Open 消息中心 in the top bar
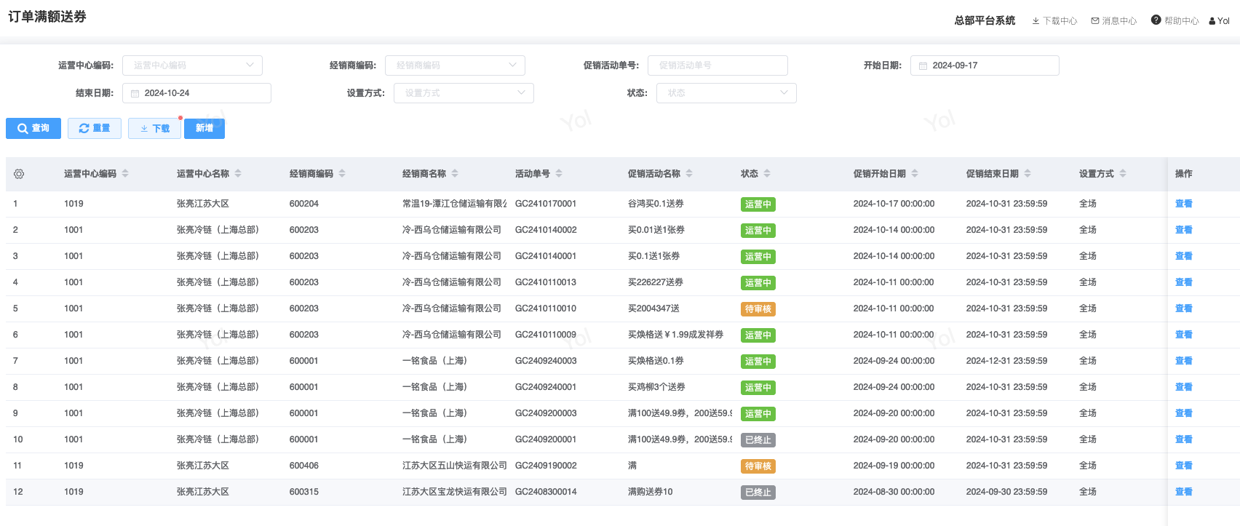 1114,21
